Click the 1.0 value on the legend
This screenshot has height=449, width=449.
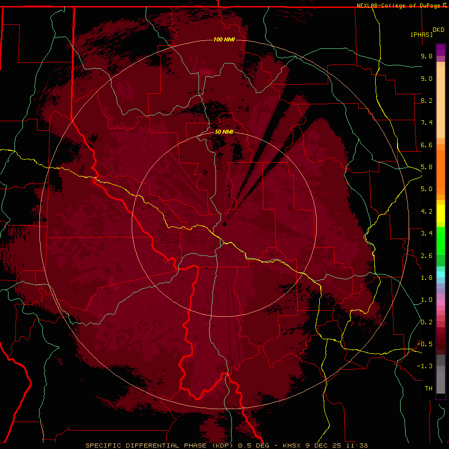click(x=427, y=300)
